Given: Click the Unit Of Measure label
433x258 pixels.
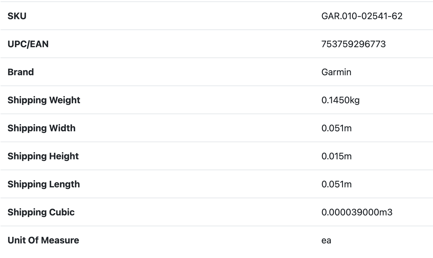Looking at the screenshot, I should [43, 240].
